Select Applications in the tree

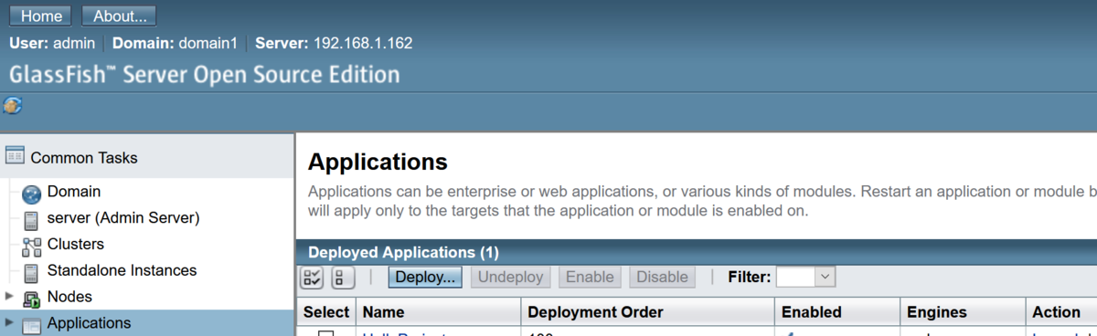tap(89, 322)
